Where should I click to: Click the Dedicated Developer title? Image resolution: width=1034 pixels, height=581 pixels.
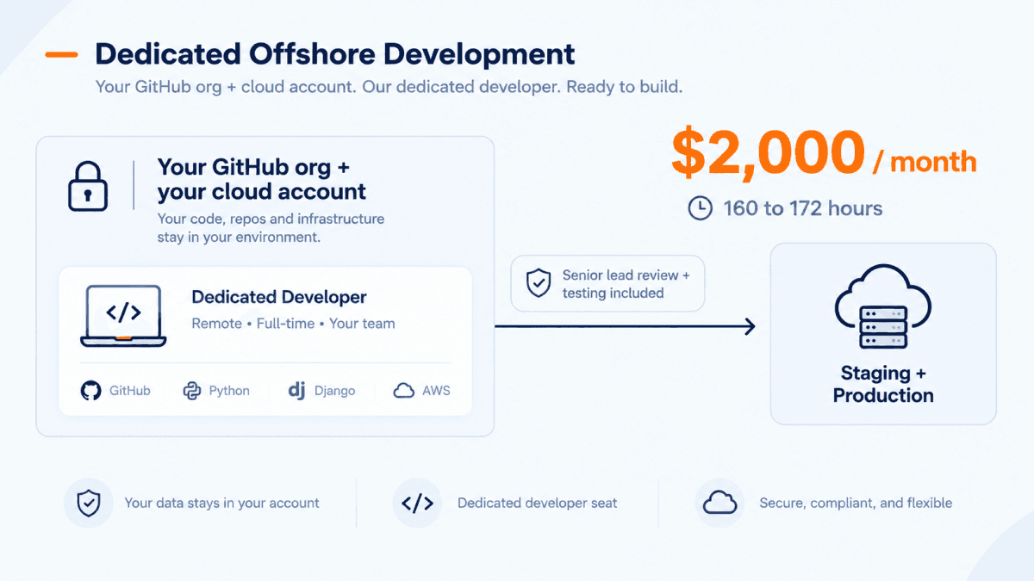click(279, 297)
